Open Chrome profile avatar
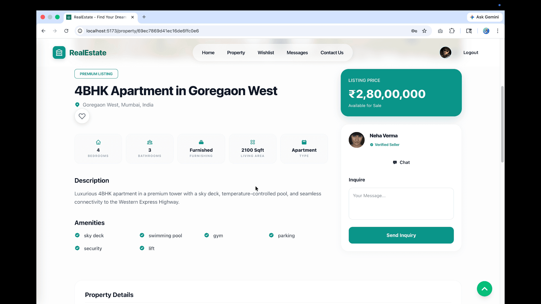Viewport: 541px width, 304px height. point(486,31)
